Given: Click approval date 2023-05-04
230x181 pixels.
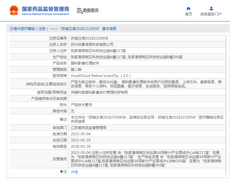Looking at the screenshot, I should click(81, 134).
